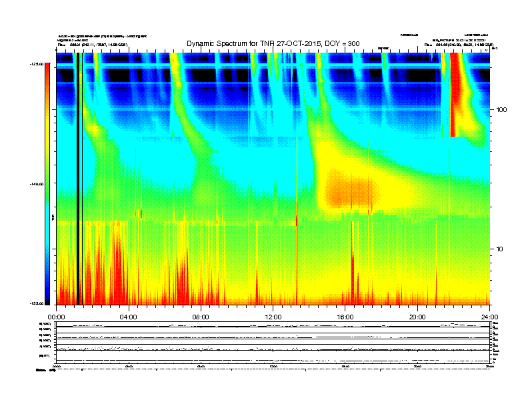The image size is (528, 408).
Task: Click the "08:00" time axis label
Action: 201,317
